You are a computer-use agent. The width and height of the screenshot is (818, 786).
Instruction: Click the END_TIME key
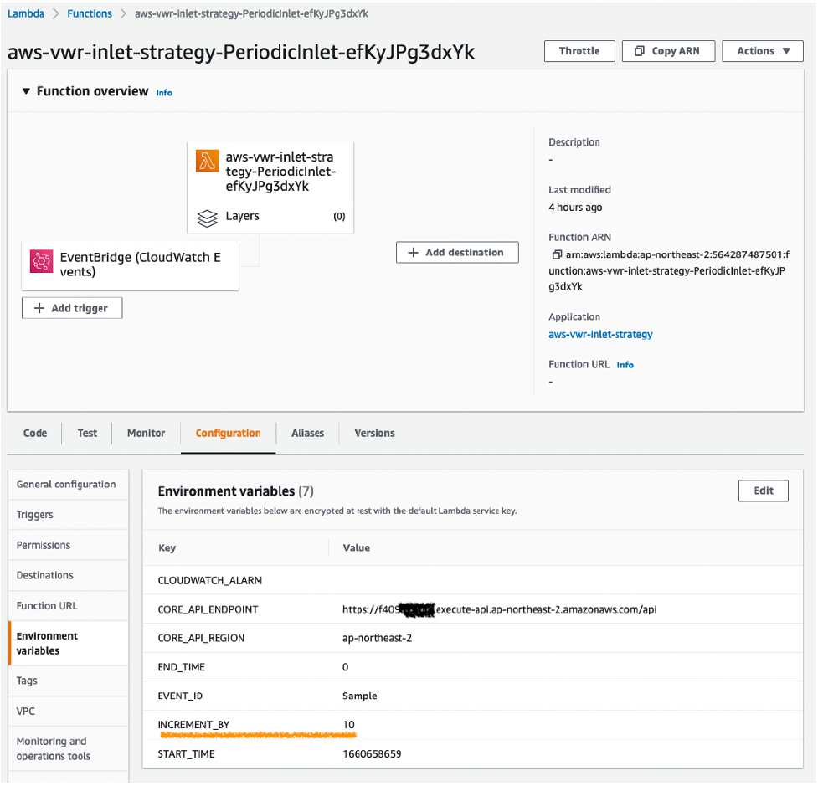[181, 668]
